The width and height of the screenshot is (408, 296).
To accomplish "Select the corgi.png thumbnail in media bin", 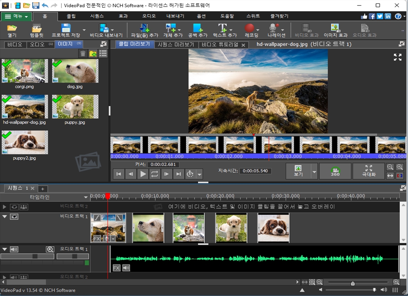I will [25, 71].
